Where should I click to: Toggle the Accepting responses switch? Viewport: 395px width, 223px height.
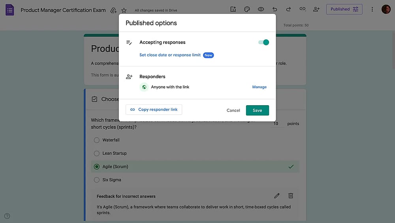263,42
